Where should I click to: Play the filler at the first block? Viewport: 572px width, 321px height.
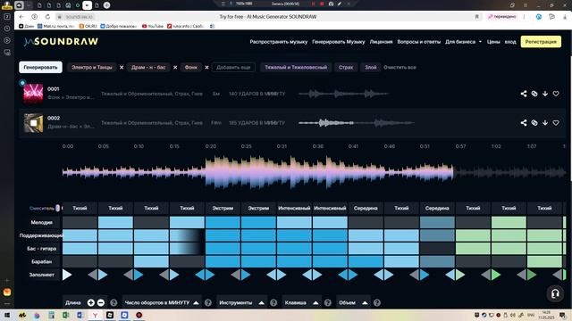point(67,275)
